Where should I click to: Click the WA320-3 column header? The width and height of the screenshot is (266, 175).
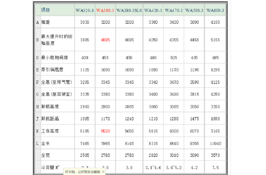[85, 10]
